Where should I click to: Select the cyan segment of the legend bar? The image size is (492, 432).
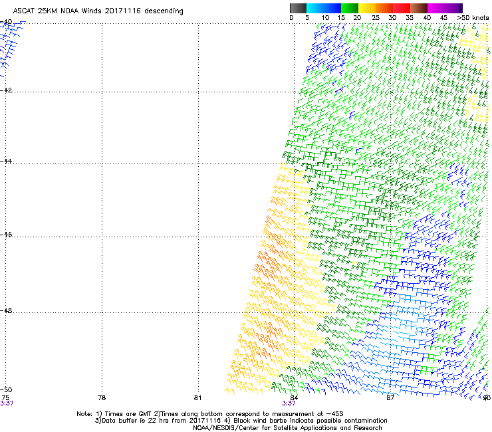315,8
